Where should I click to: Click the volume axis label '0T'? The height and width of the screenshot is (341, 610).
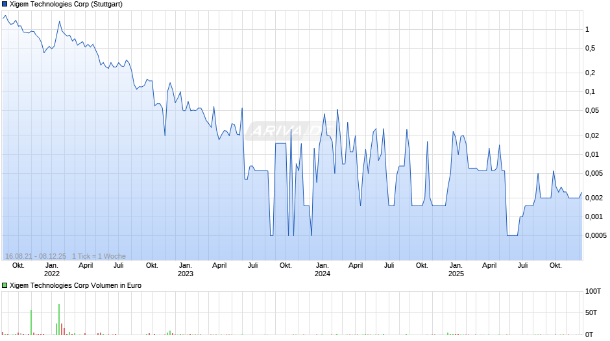pos(589,335)
